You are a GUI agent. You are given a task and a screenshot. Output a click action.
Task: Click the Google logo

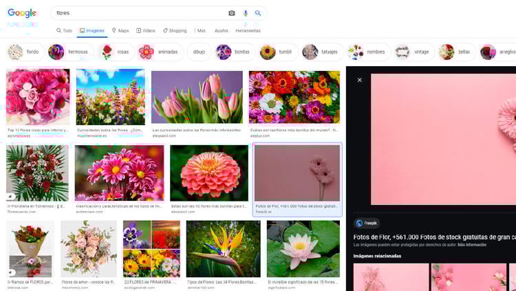coord(22,13)
